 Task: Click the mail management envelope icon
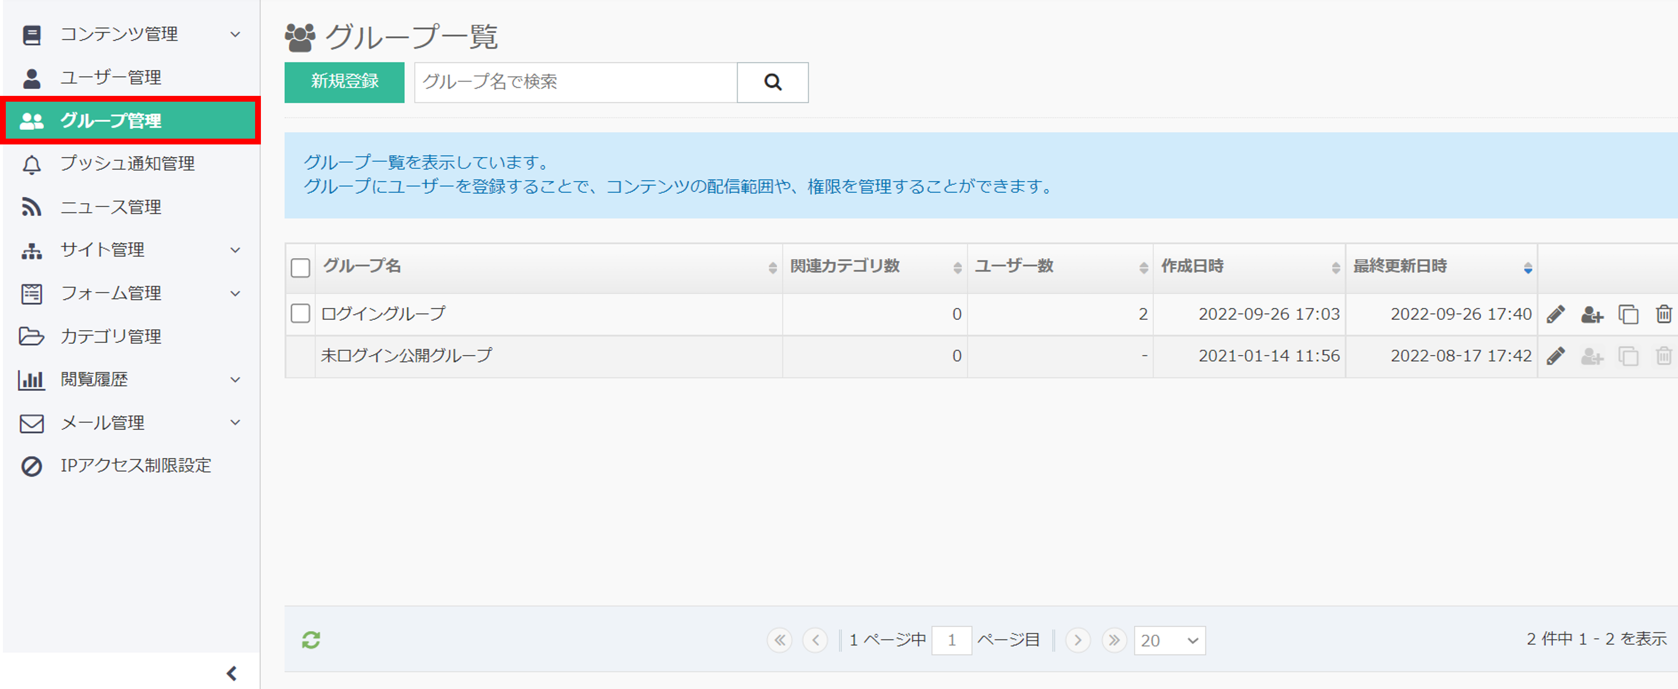31,423
